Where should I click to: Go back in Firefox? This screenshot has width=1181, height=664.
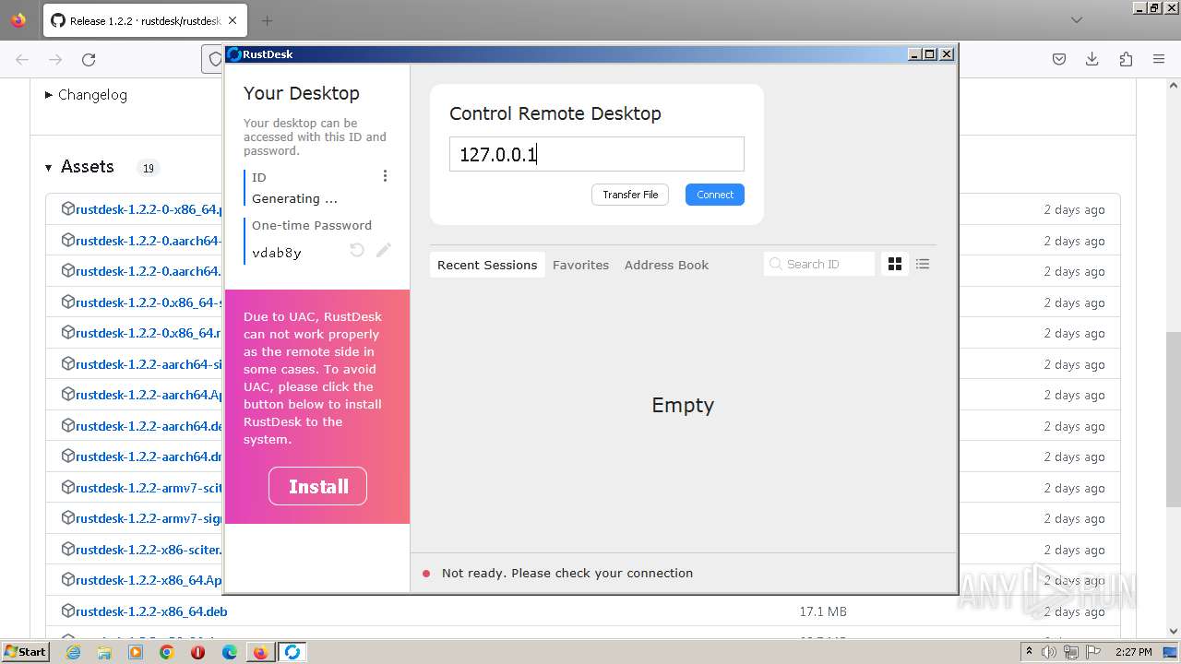tap(22, 59)
